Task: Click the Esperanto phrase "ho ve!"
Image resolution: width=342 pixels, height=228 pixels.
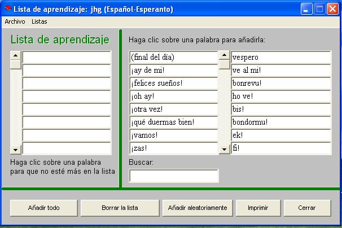Action: [281, 97]
